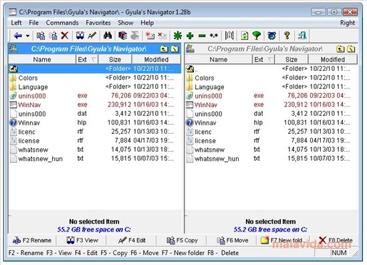Sort right panel by Size column header

click(x=291, y=60)
